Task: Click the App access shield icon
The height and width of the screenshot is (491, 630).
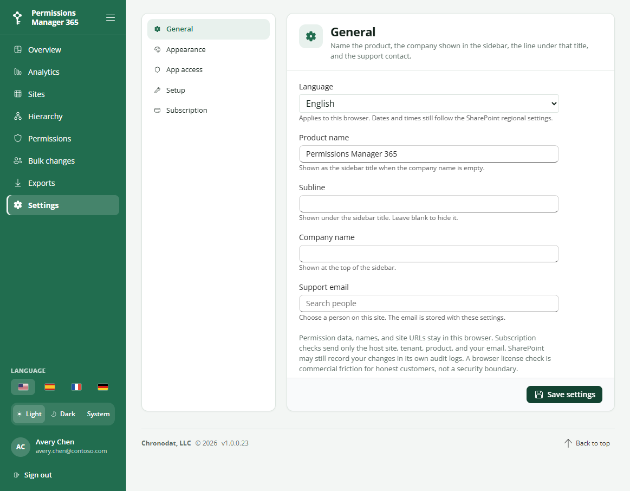Action: (x=158, y=69)
